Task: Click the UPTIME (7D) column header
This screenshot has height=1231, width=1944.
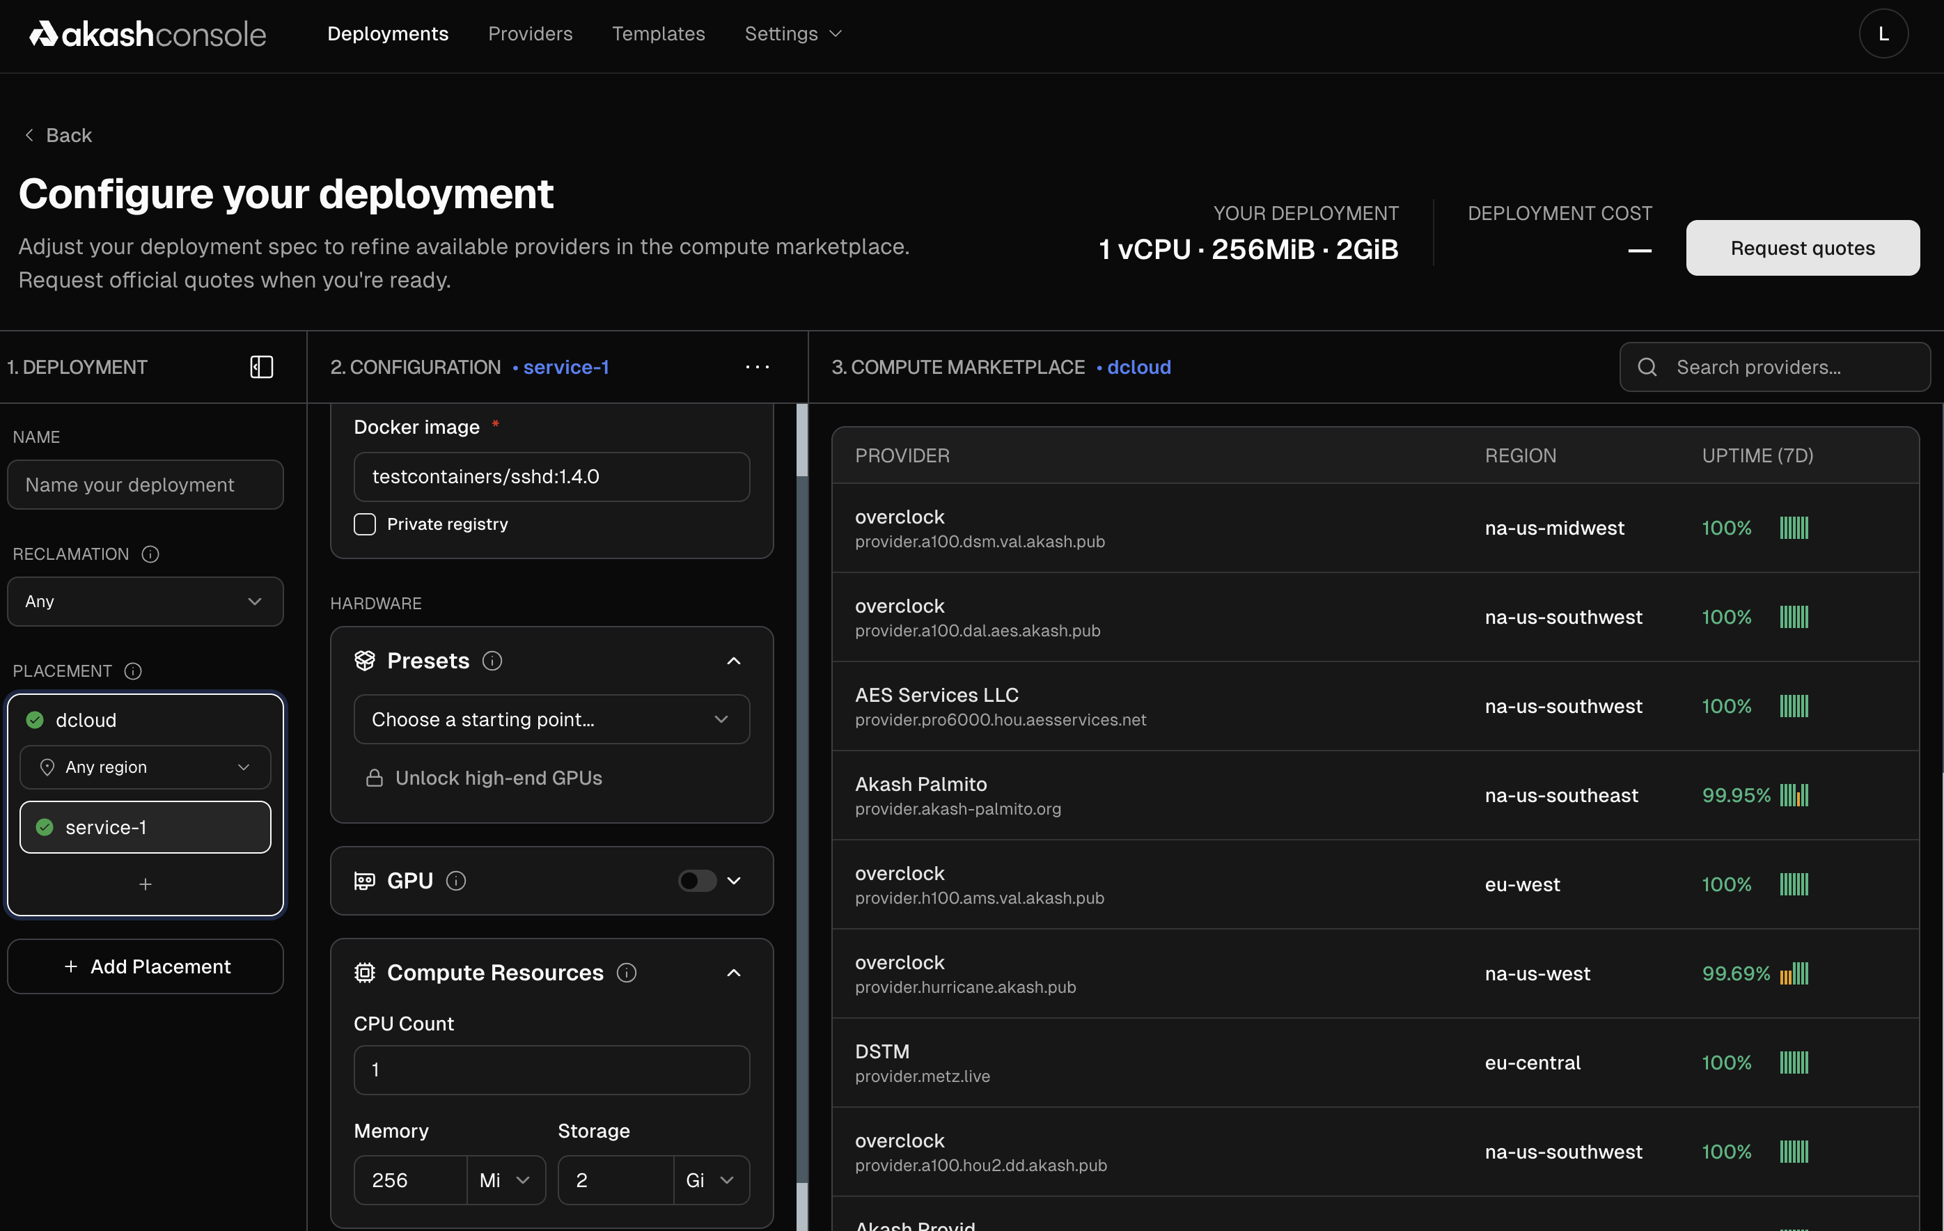Action: coord(1757,456)
